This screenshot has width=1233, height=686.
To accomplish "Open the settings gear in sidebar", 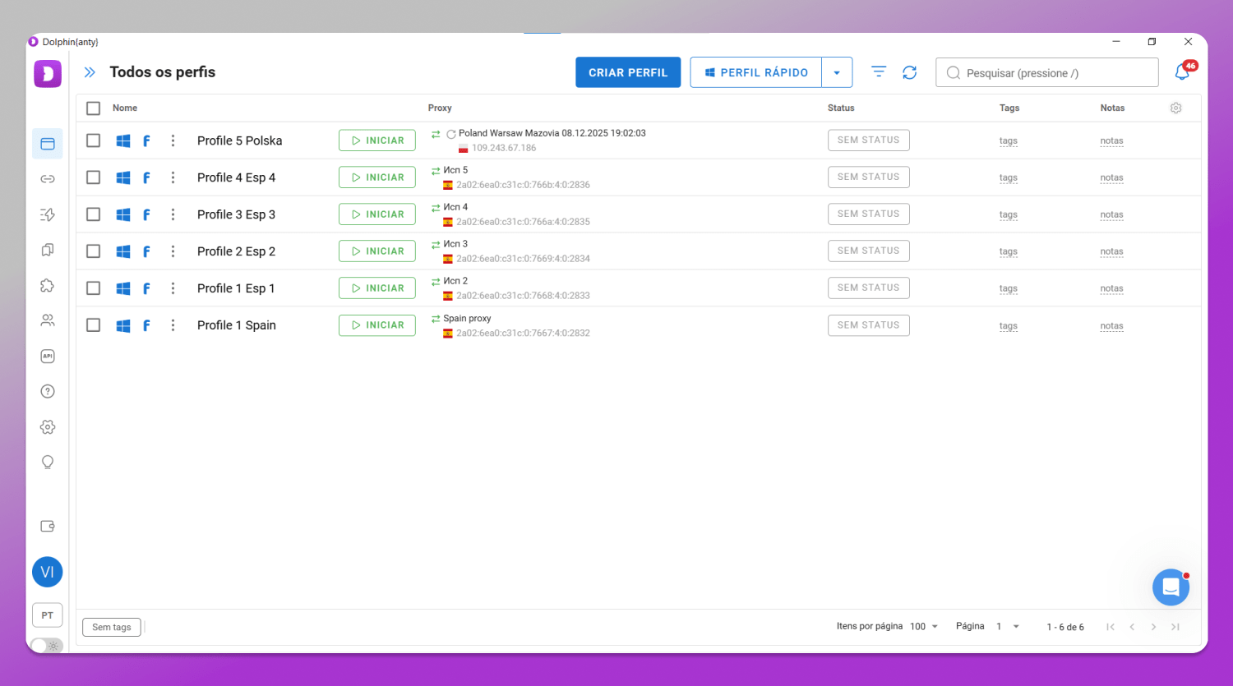I will click(48, 427).
